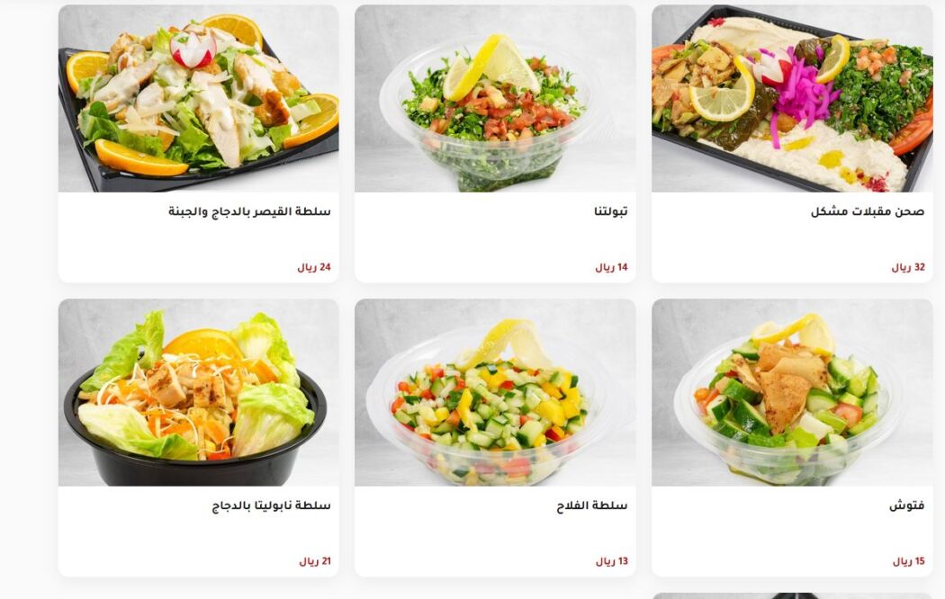Click the title سلطة نابوليتا بالدجاج
The height and width of the screenshot is (599, 945).
point(271,505)
